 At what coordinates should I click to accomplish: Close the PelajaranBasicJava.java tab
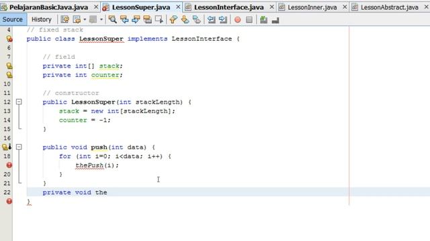[96, 7]
